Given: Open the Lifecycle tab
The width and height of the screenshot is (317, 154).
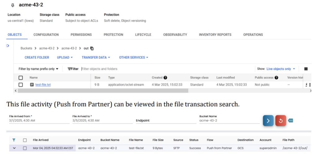Looking at the screenshot, I should click(x=143, y=35).
